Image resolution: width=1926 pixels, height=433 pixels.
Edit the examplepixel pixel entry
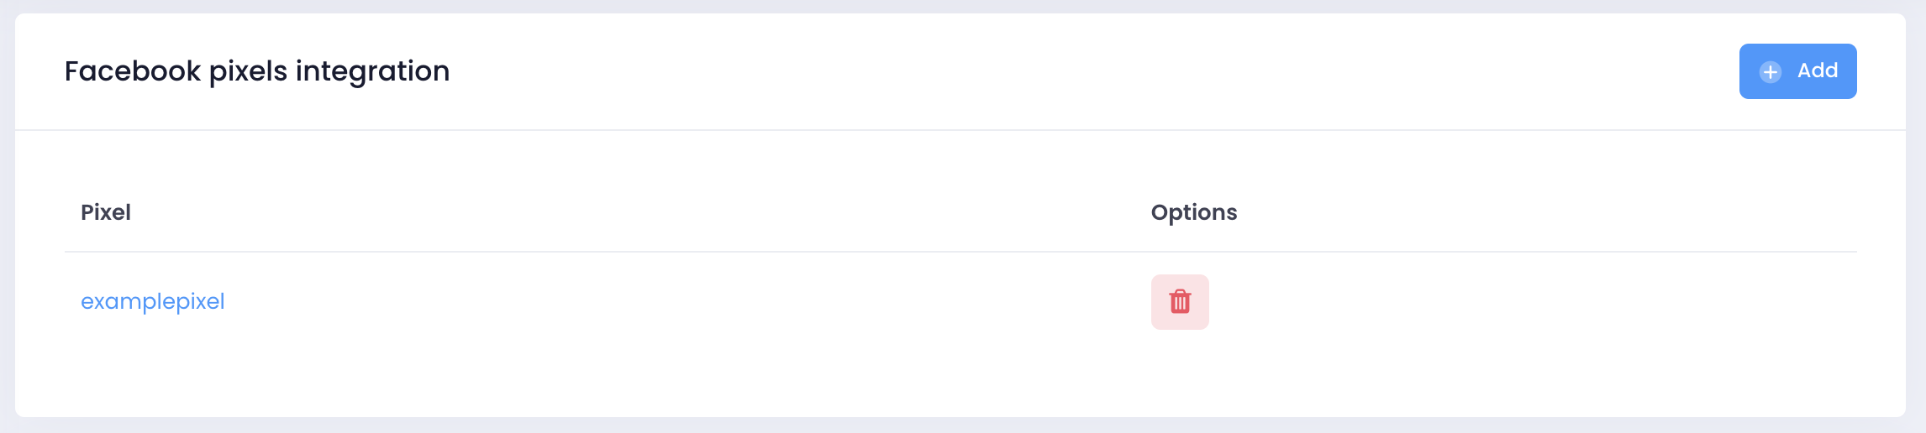coord(153,302)
